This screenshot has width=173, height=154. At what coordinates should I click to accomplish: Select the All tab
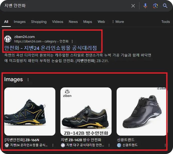coord(6,22)
